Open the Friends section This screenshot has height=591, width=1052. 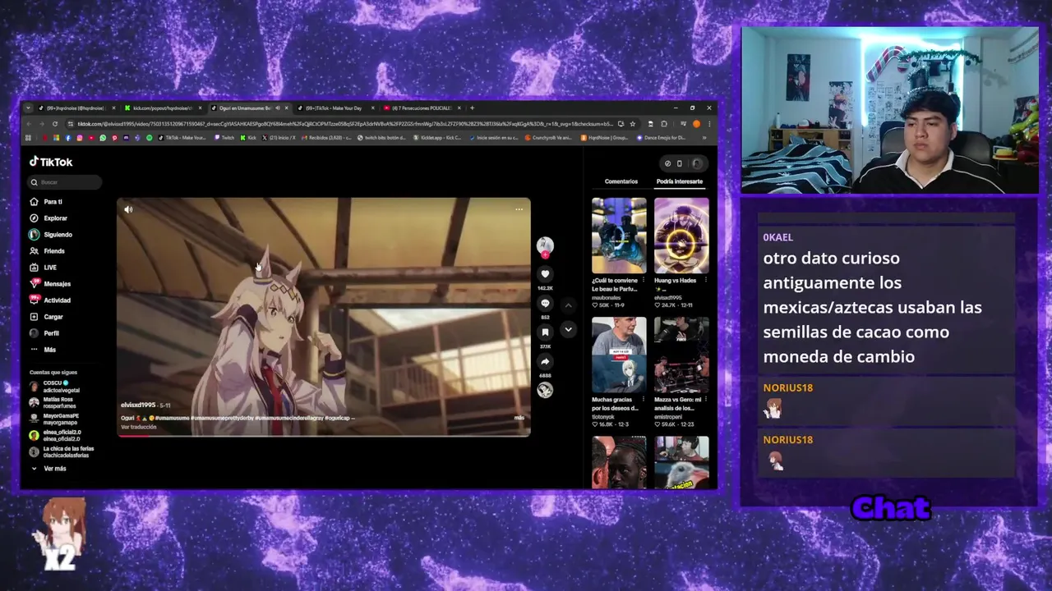[47, 251]
